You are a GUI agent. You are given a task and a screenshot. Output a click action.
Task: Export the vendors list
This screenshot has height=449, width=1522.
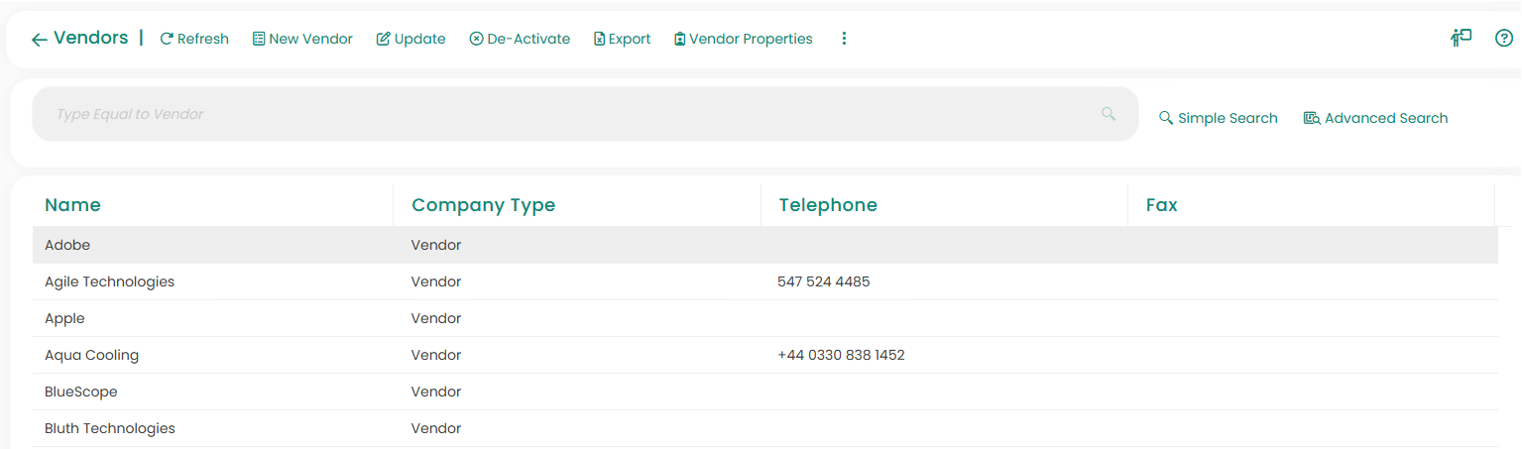(622, 39)
